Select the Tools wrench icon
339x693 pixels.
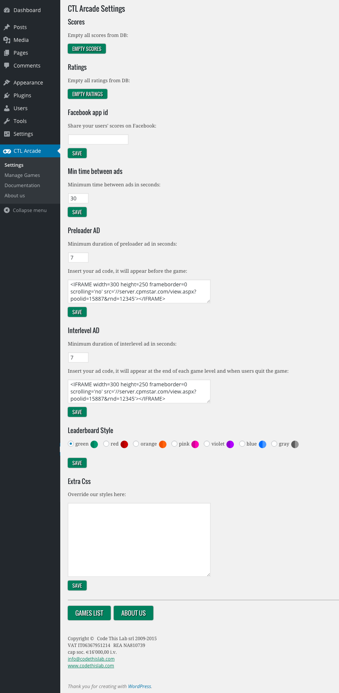pos(7,121)
